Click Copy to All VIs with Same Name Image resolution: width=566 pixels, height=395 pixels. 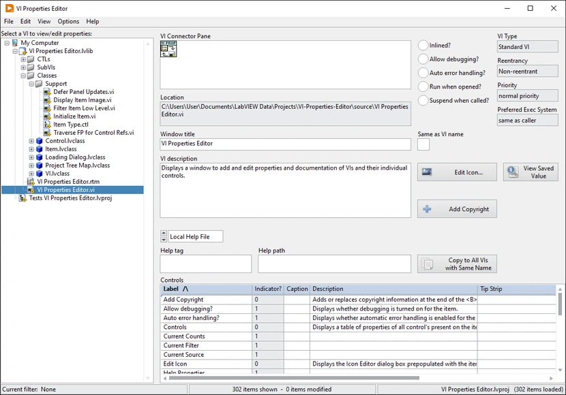[457, 264]
